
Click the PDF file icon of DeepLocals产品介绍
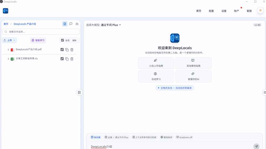(12, 50)
